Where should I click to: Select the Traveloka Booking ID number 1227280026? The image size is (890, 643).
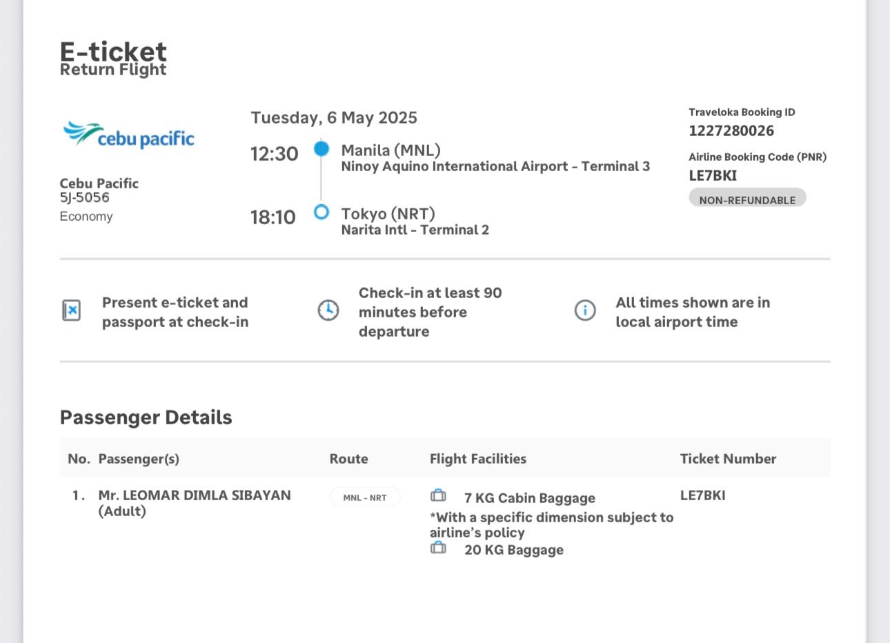coord(731,130)
